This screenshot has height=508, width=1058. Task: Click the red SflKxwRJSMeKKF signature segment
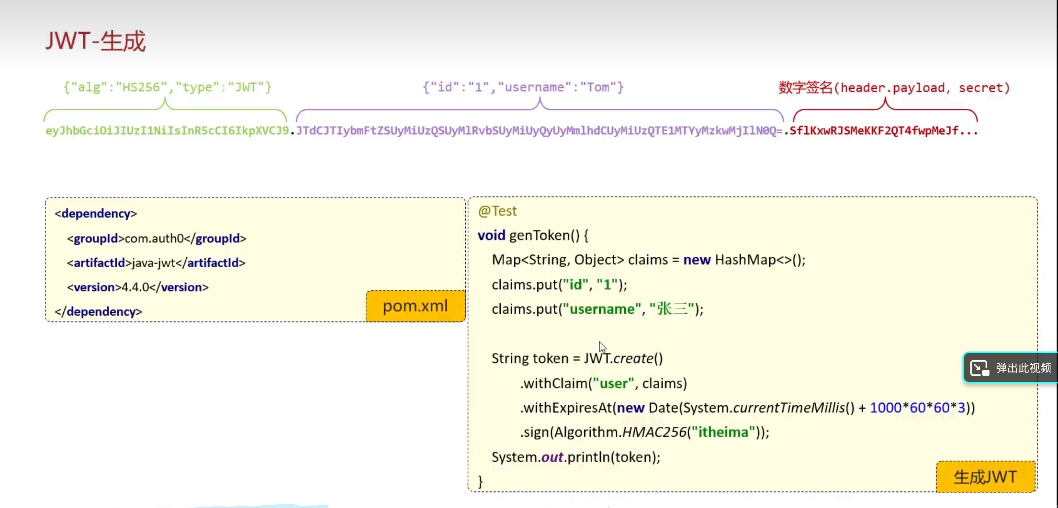pos(883,131)
